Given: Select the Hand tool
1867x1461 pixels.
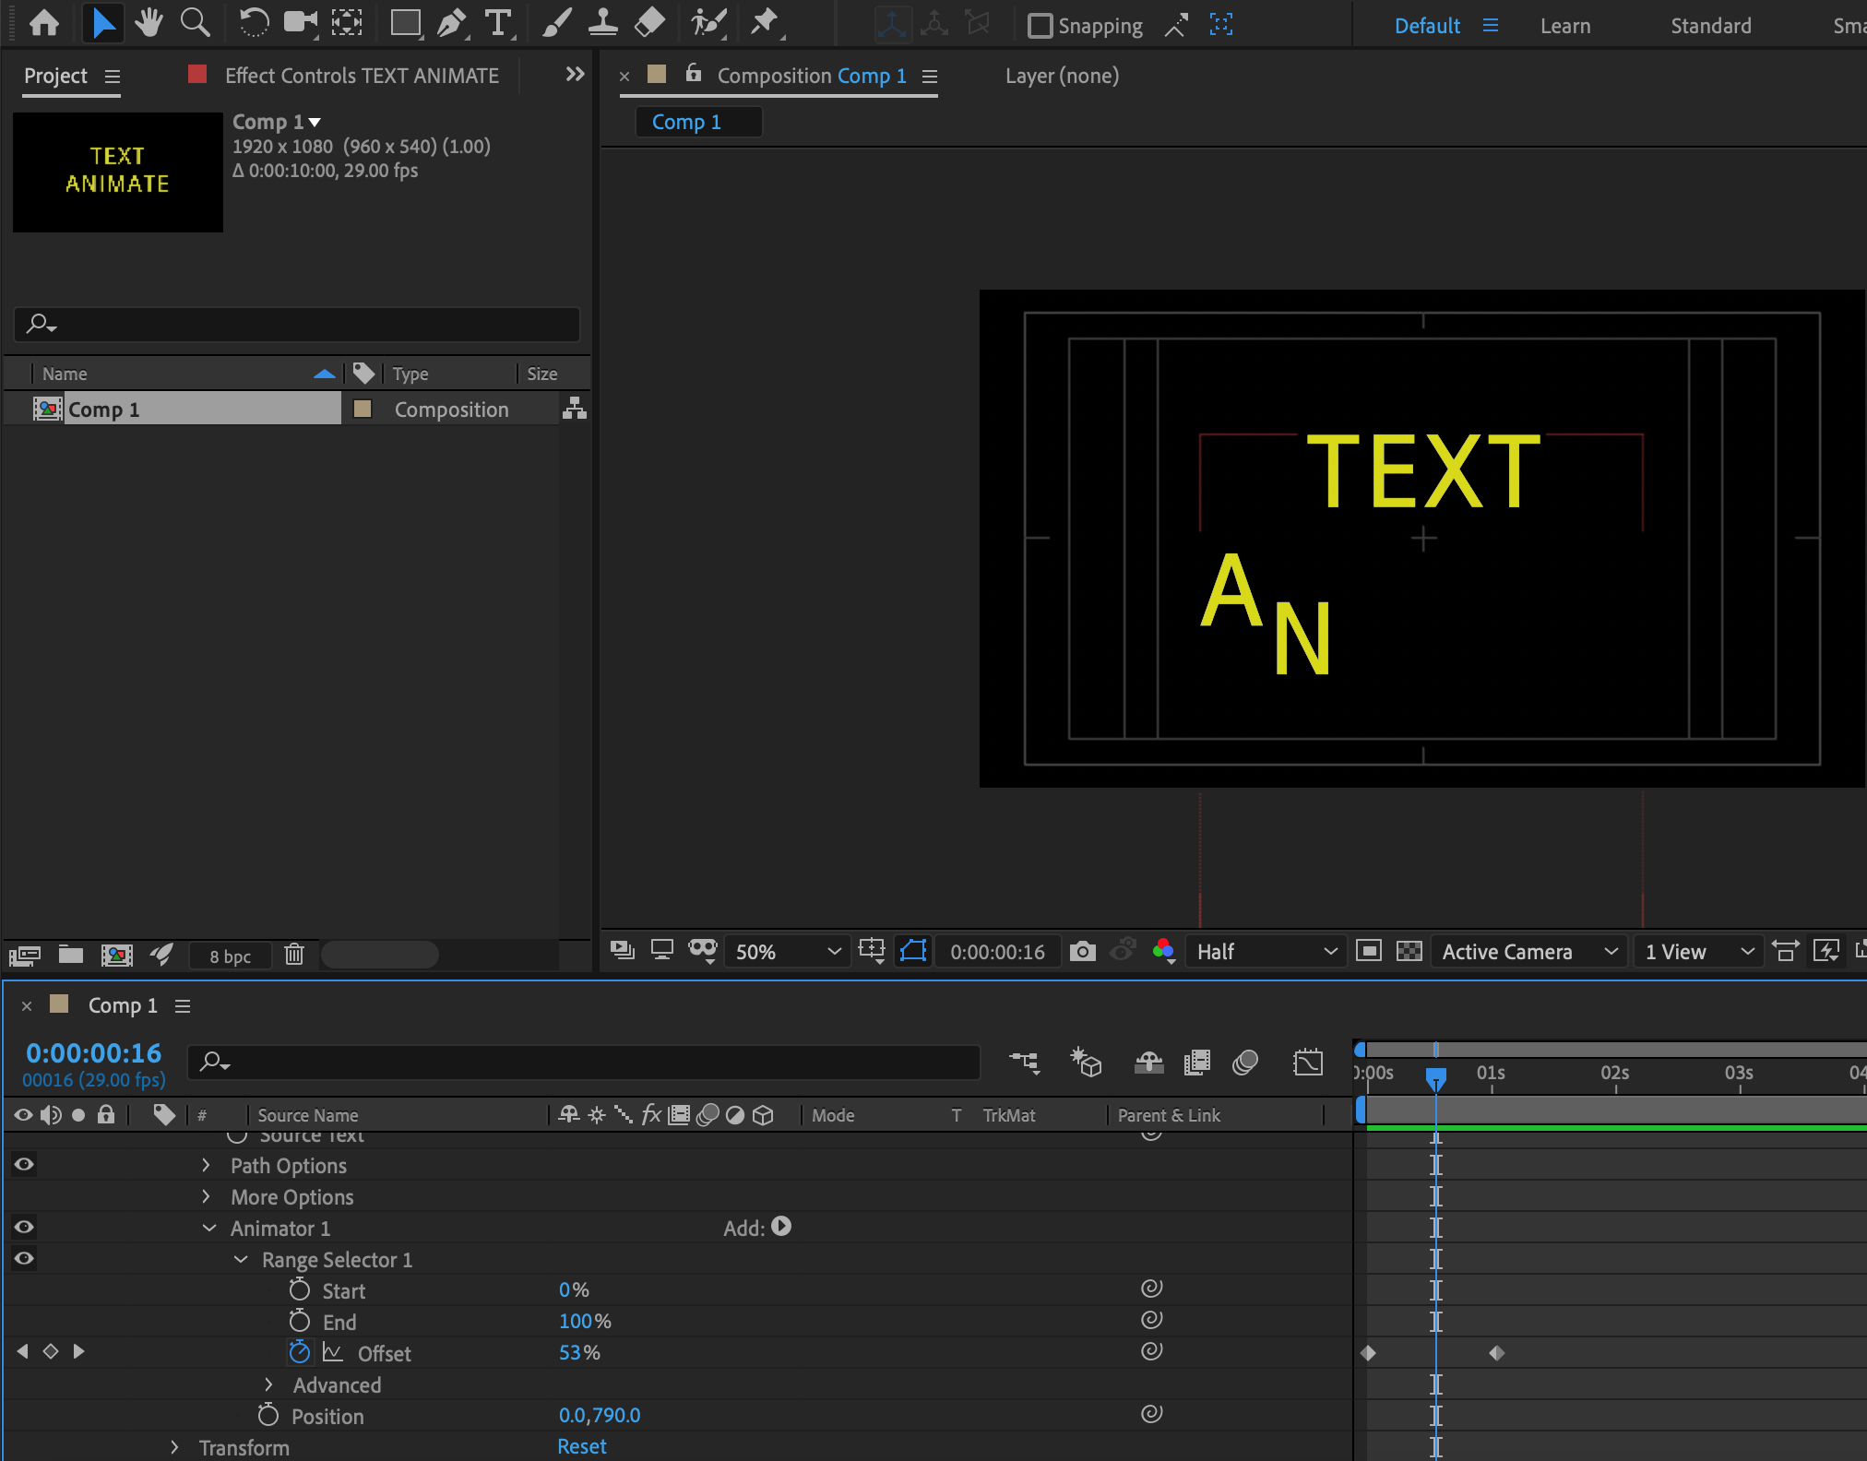Looking at the screenshot, I should (x=148, y=22).
